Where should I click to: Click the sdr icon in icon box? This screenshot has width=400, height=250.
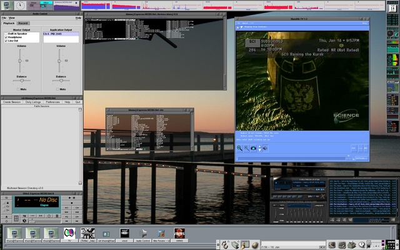106,234
